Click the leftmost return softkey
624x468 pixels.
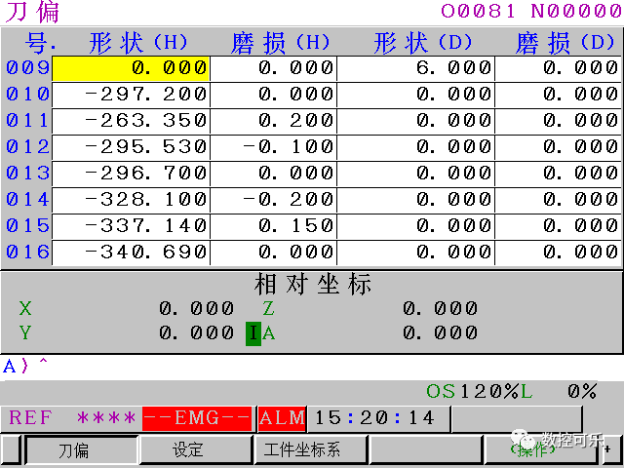[x=11, y=450]
